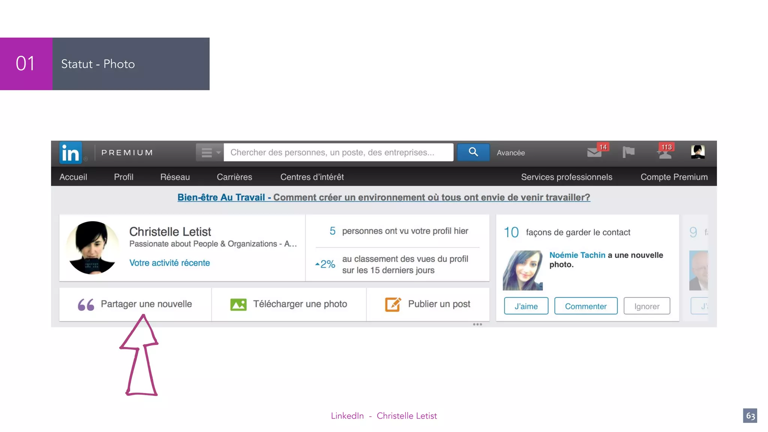Click the purple quotation mark icon
The height and width of the screenshot is (432, 768).
click(x=86, y=304)
